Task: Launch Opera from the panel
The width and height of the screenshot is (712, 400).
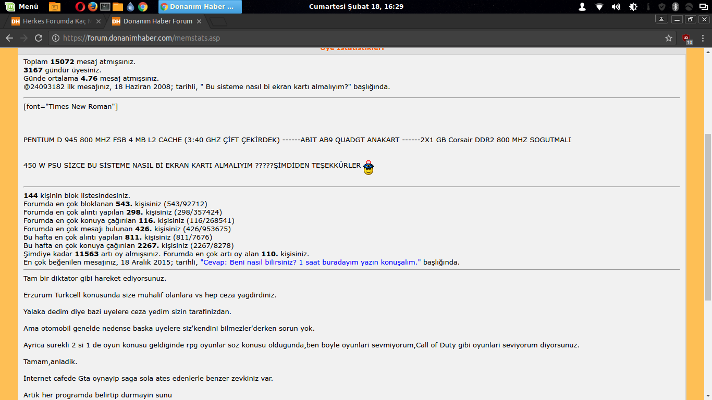Action: point(80,7)
